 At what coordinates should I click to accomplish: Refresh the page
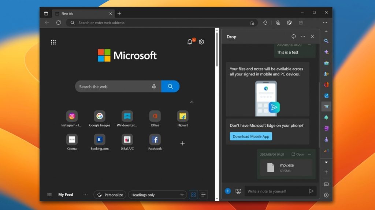pyautogui.click(x=59, y=23)
